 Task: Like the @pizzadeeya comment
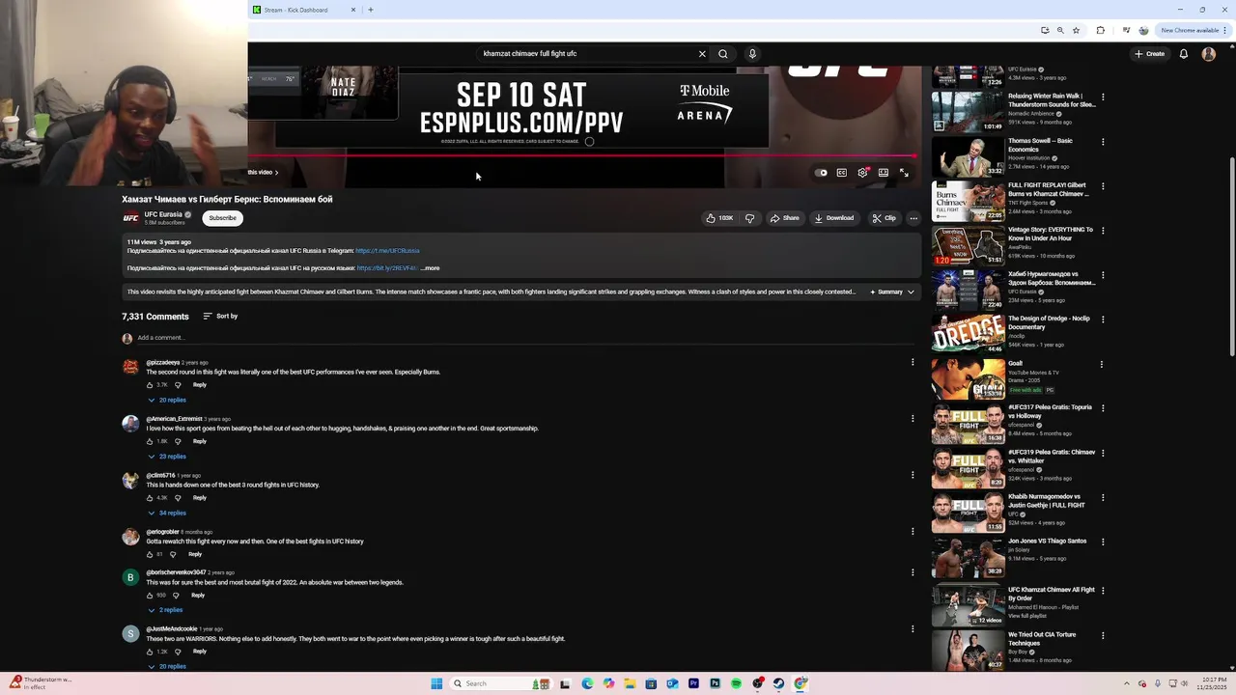[x=151, y=385]
